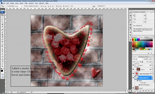Select the Healing Brush tool

pyautogui.click(x=2, y=30)
